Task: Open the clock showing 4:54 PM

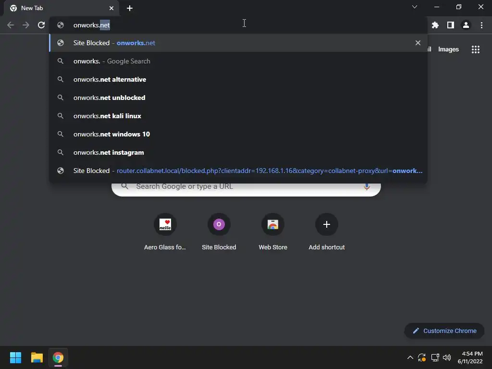Action: click(470, 357)
